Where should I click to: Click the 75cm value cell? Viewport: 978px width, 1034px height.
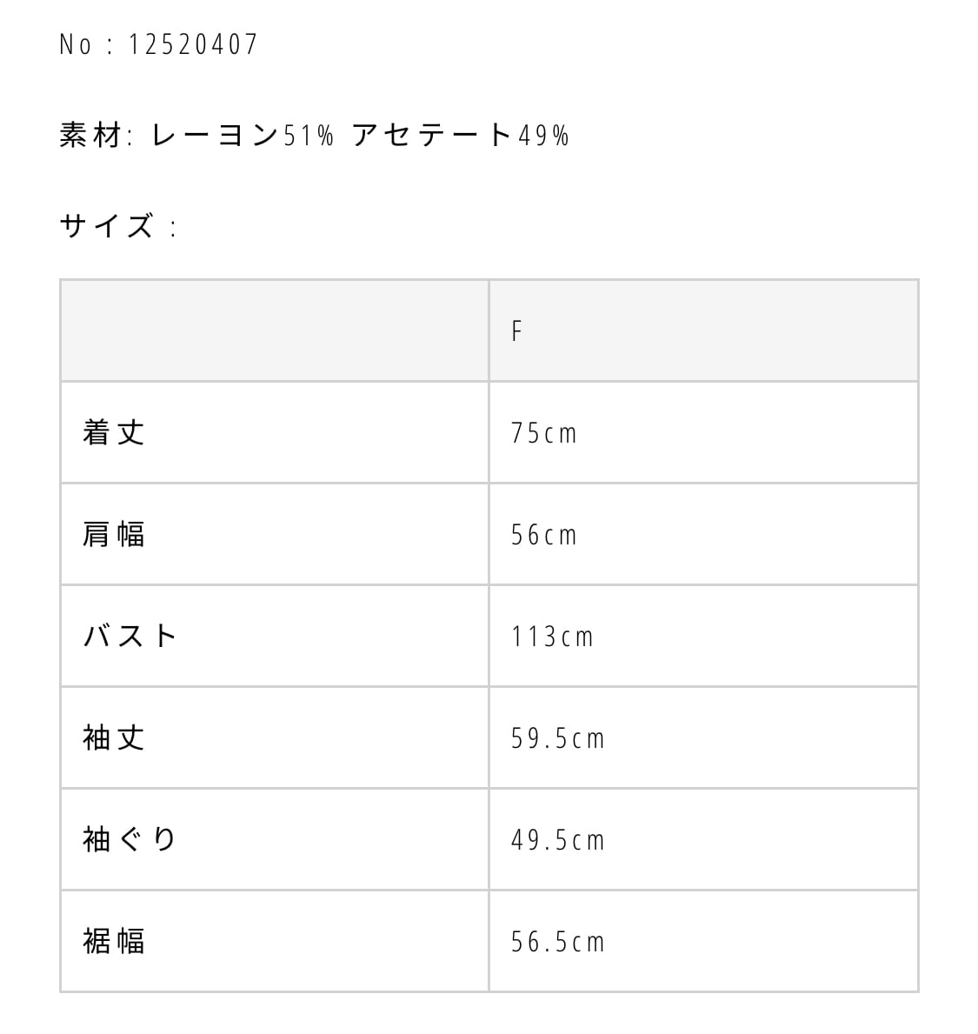click(x=544, y=433)
